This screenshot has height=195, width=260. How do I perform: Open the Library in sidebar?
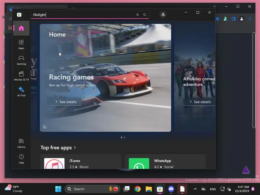[21, 143]
